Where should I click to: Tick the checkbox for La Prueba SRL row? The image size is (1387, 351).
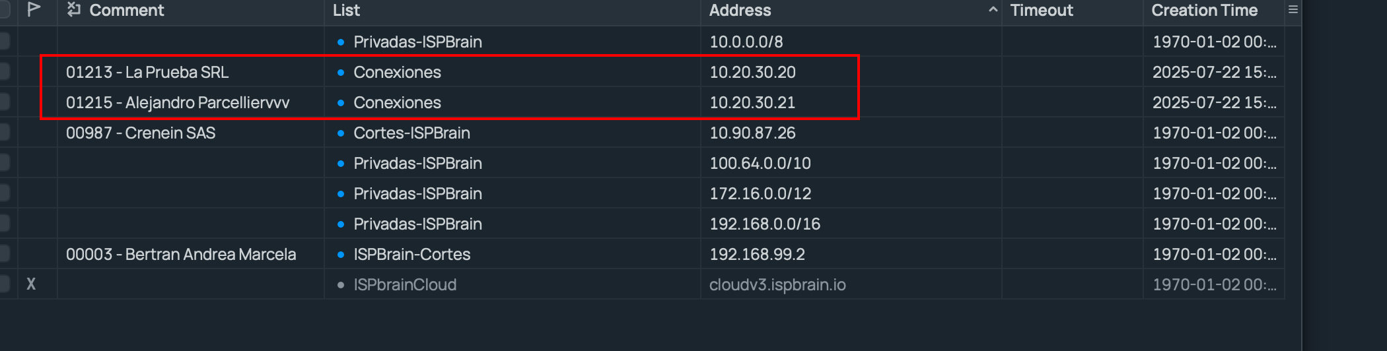4,72
